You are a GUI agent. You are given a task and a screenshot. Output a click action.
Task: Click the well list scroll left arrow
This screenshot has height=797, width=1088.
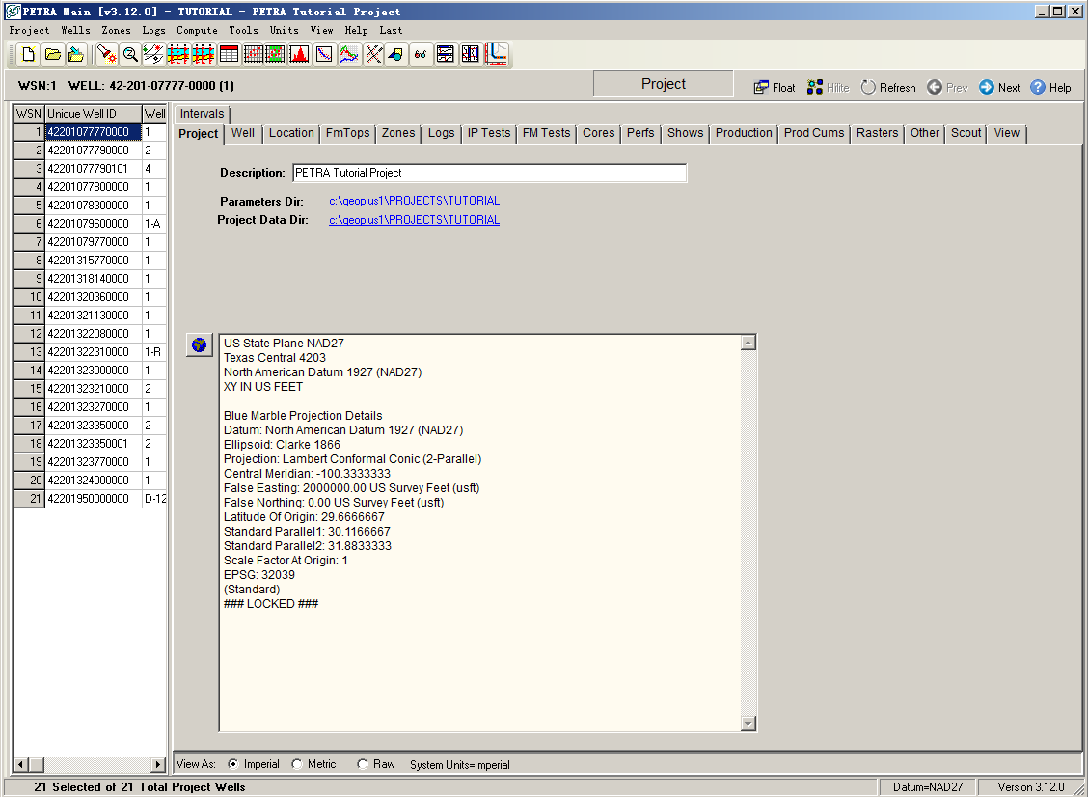[20, 764]
